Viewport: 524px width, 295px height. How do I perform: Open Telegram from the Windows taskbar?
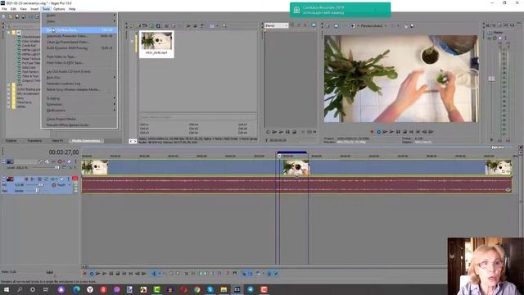point(251,289)
